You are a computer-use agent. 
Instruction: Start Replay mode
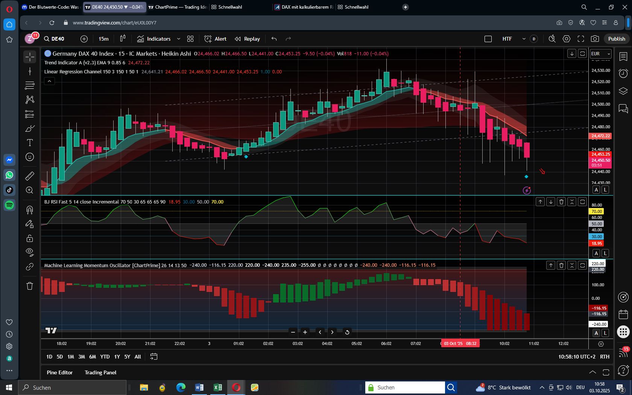[247, 39]
